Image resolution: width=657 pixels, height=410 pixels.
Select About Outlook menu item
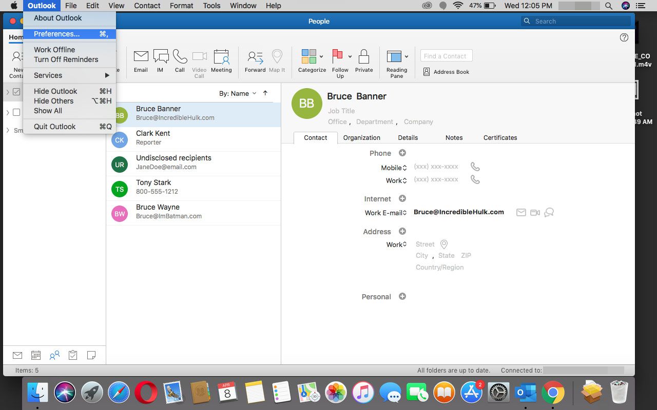point(69,18)
